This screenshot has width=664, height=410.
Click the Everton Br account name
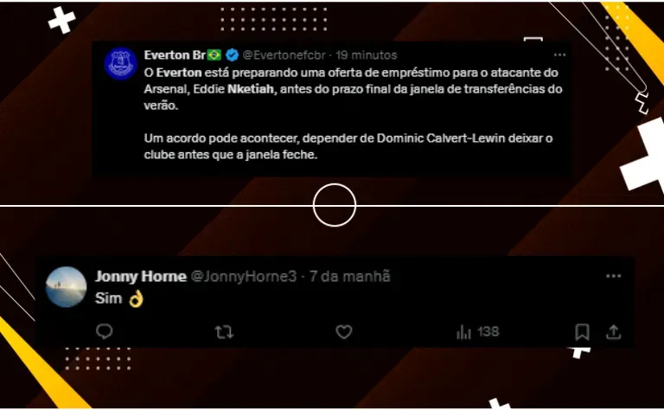point(175,55)
